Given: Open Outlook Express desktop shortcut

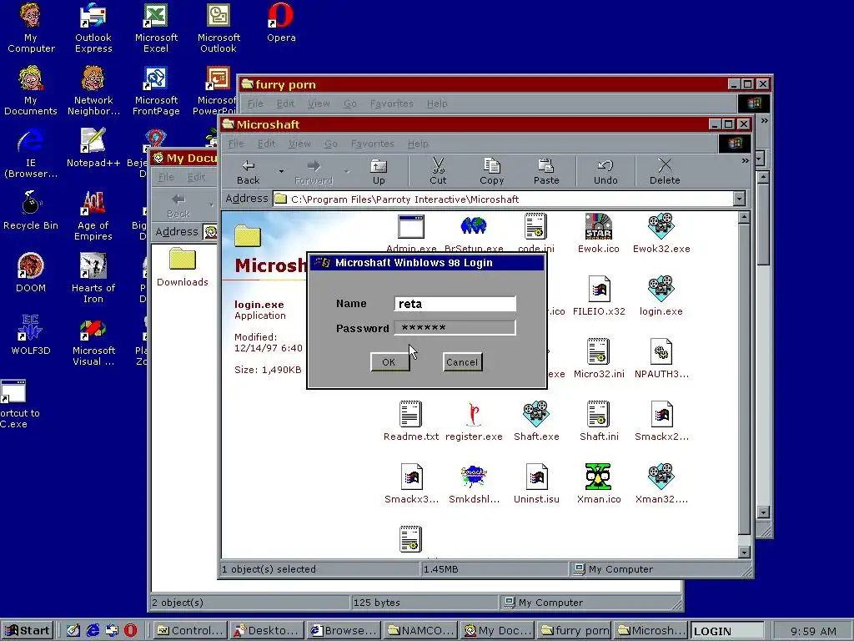Looking at the screenshot, I should 93,28.
